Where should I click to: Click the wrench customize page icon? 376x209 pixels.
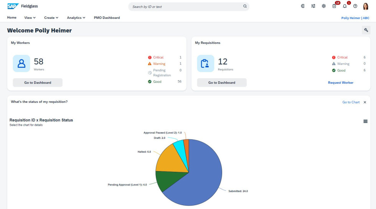[366, 30]
